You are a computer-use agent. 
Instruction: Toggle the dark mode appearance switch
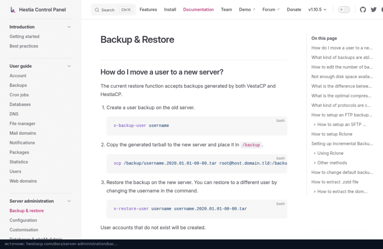[x=344, y=9]
